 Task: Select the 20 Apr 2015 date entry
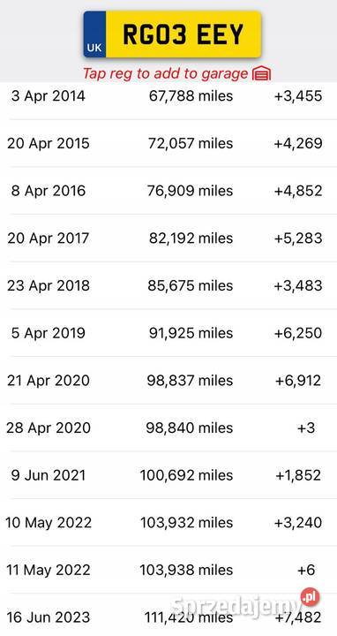[x=49, y=144]
